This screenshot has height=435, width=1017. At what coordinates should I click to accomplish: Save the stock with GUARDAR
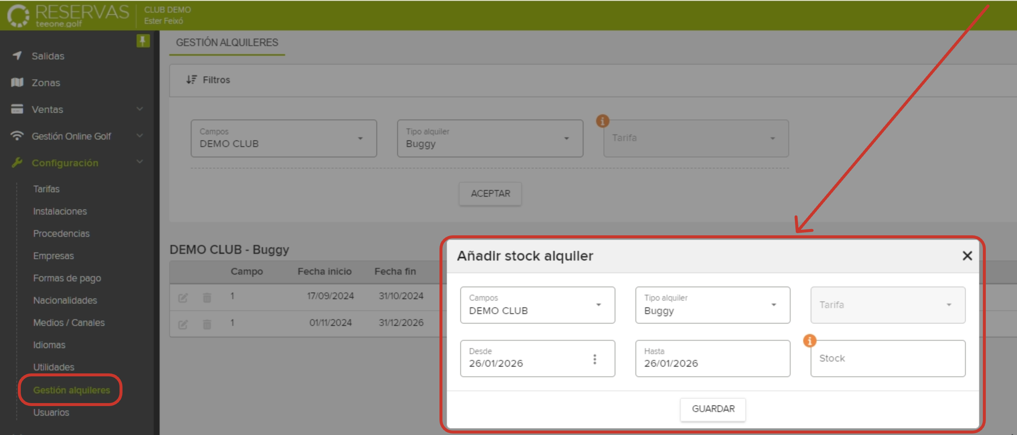713,409
